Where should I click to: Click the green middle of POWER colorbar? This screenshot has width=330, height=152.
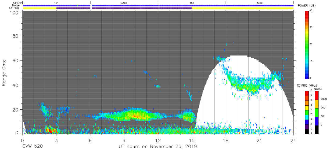coord(307,45)
